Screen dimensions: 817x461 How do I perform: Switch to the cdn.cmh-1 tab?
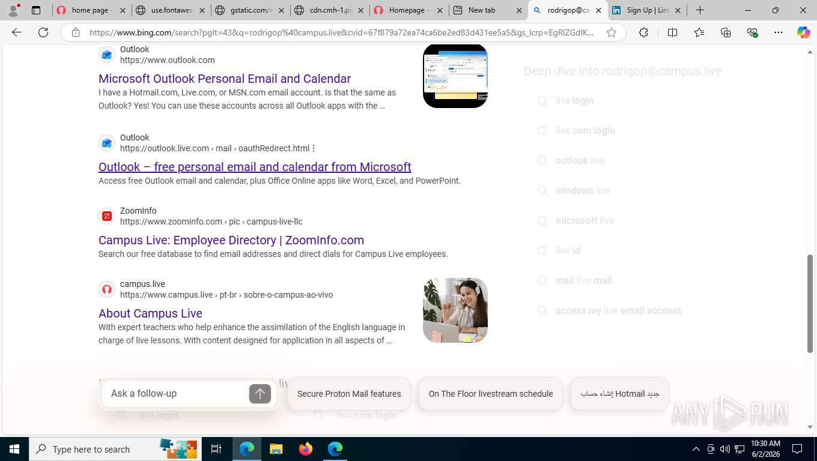(329, 10)
